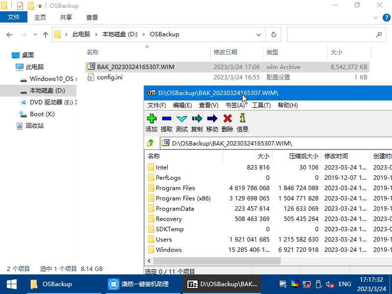Image resolution: width=392 pixels, height=294 pixels.
Task: Click the Copy (复制) toolbar icon
Action: 197,119
